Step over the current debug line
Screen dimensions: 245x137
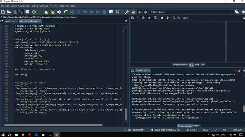(79, 12)
